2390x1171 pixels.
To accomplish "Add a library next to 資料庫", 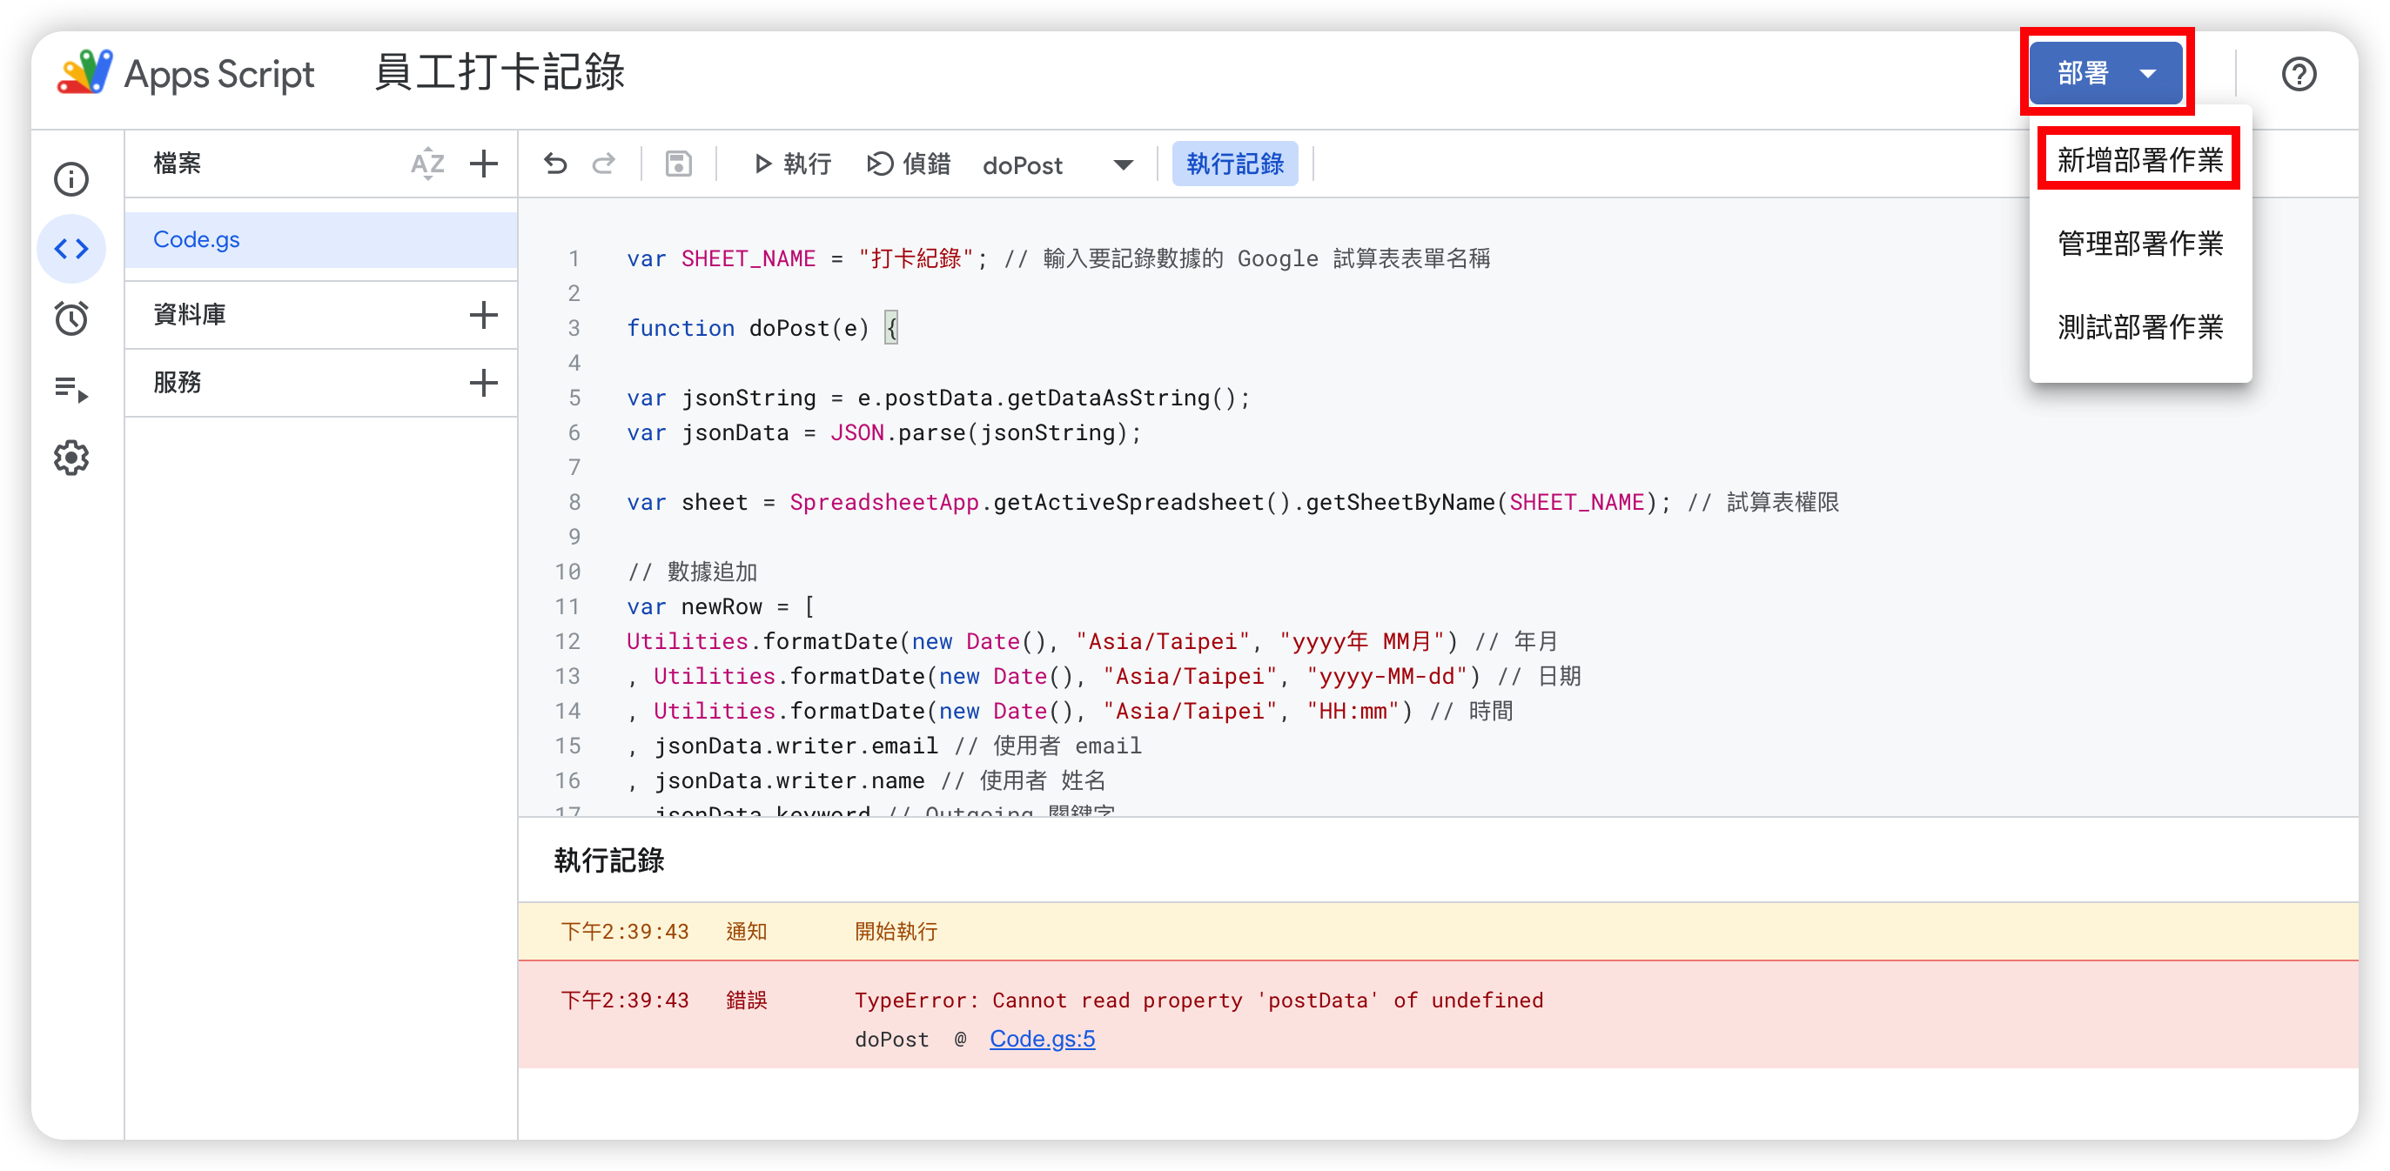I will (483, 314).
